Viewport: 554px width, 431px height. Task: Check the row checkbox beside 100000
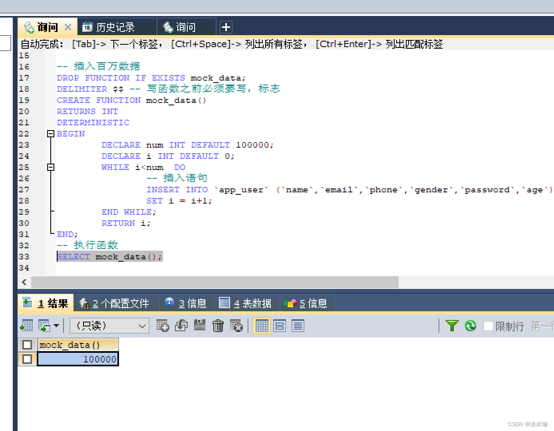[27, 359]
